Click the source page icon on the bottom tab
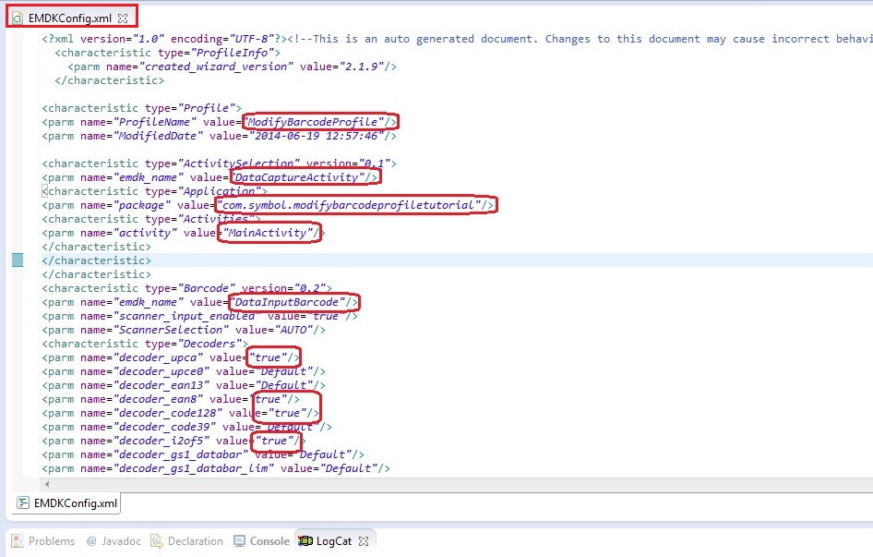 [23, 503]
